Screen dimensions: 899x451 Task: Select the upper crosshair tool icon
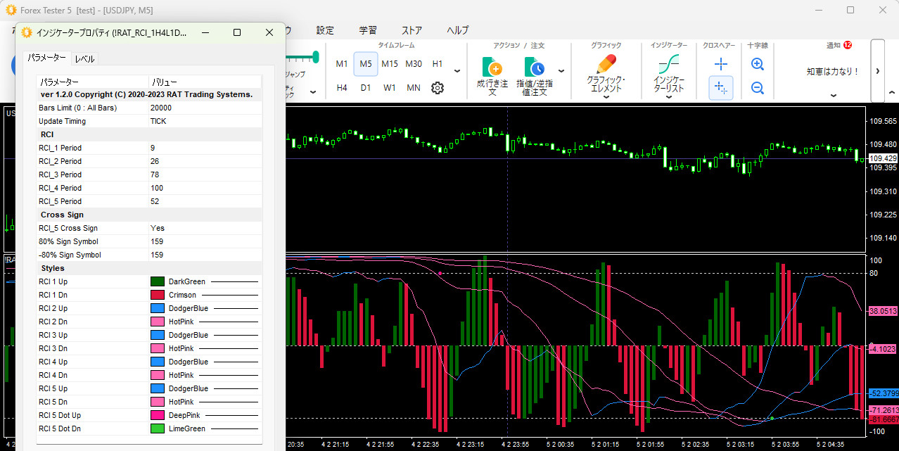720,64
